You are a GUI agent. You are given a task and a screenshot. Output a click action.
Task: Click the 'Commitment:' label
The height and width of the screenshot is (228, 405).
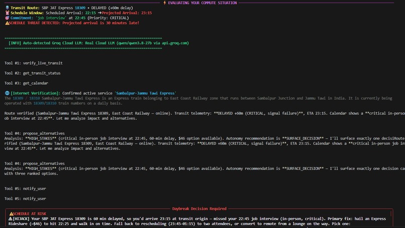pyautogui.click(x=22, y=18)
